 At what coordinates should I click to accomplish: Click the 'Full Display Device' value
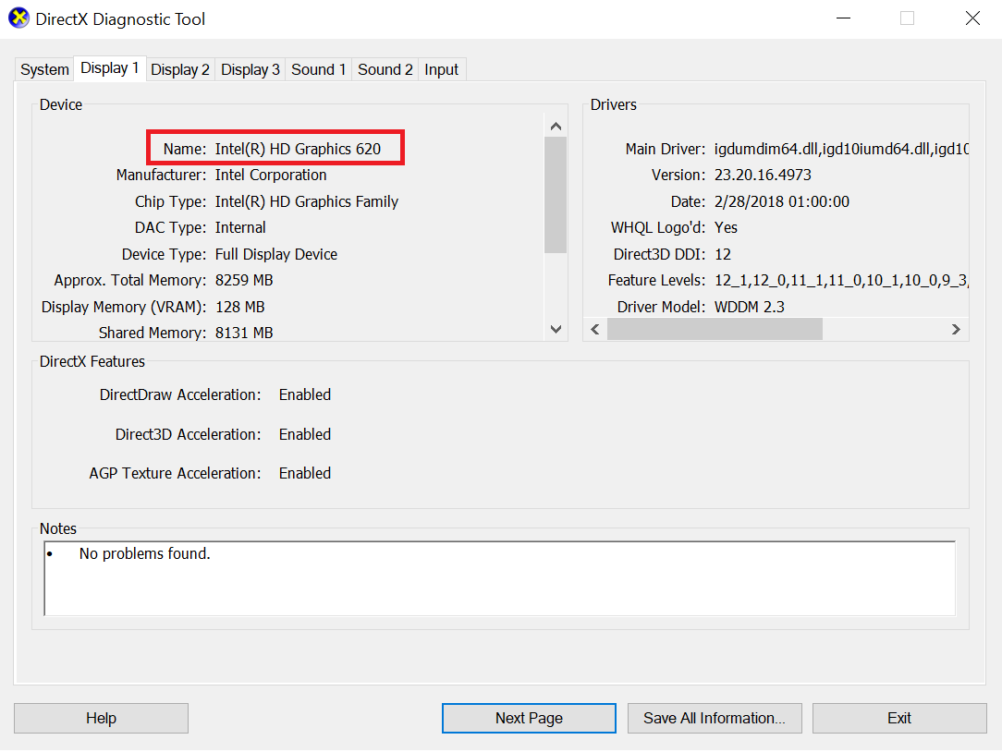pos(276,254)
